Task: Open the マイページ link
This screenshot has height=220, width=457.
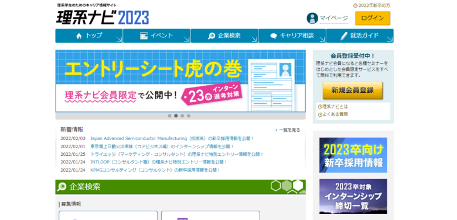Action: click(x=334, y=18)
